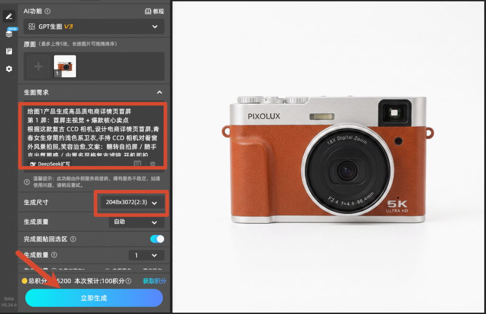Open the document list icon in sidebar
The image size is (486, 314).
click(x=9, y=51)
